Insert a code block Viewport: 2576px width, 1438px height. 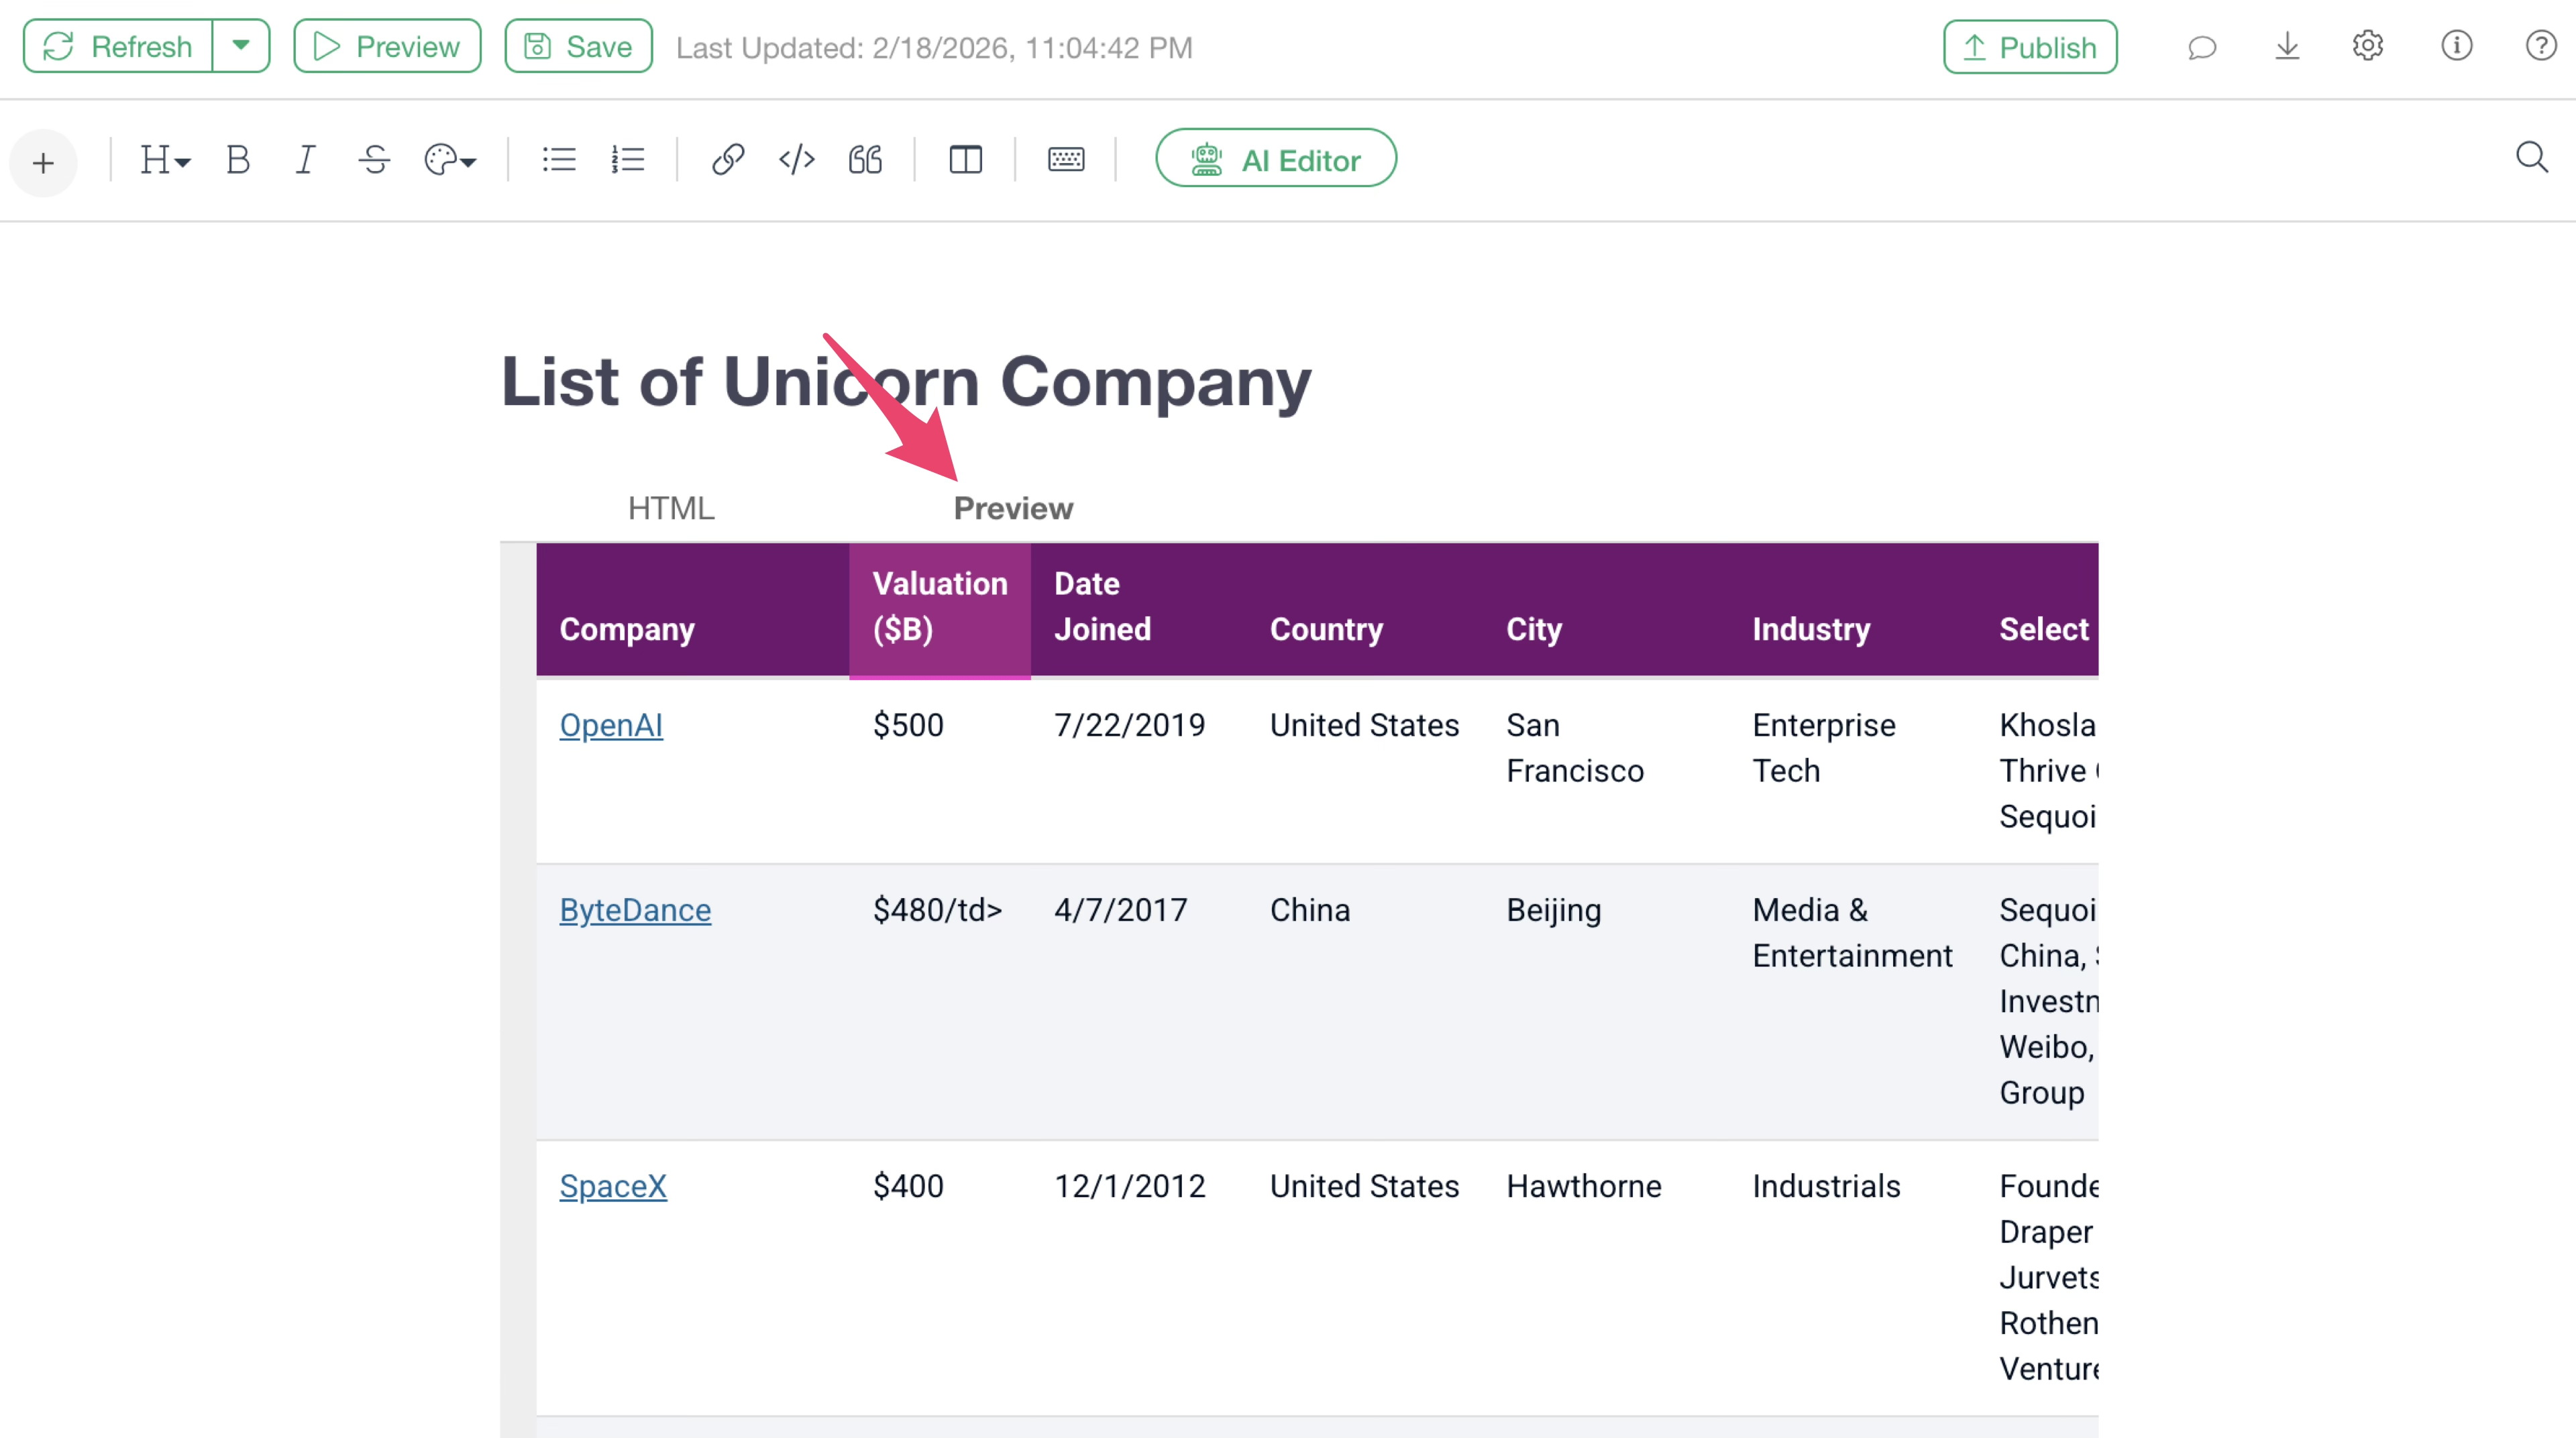[796, 160]
